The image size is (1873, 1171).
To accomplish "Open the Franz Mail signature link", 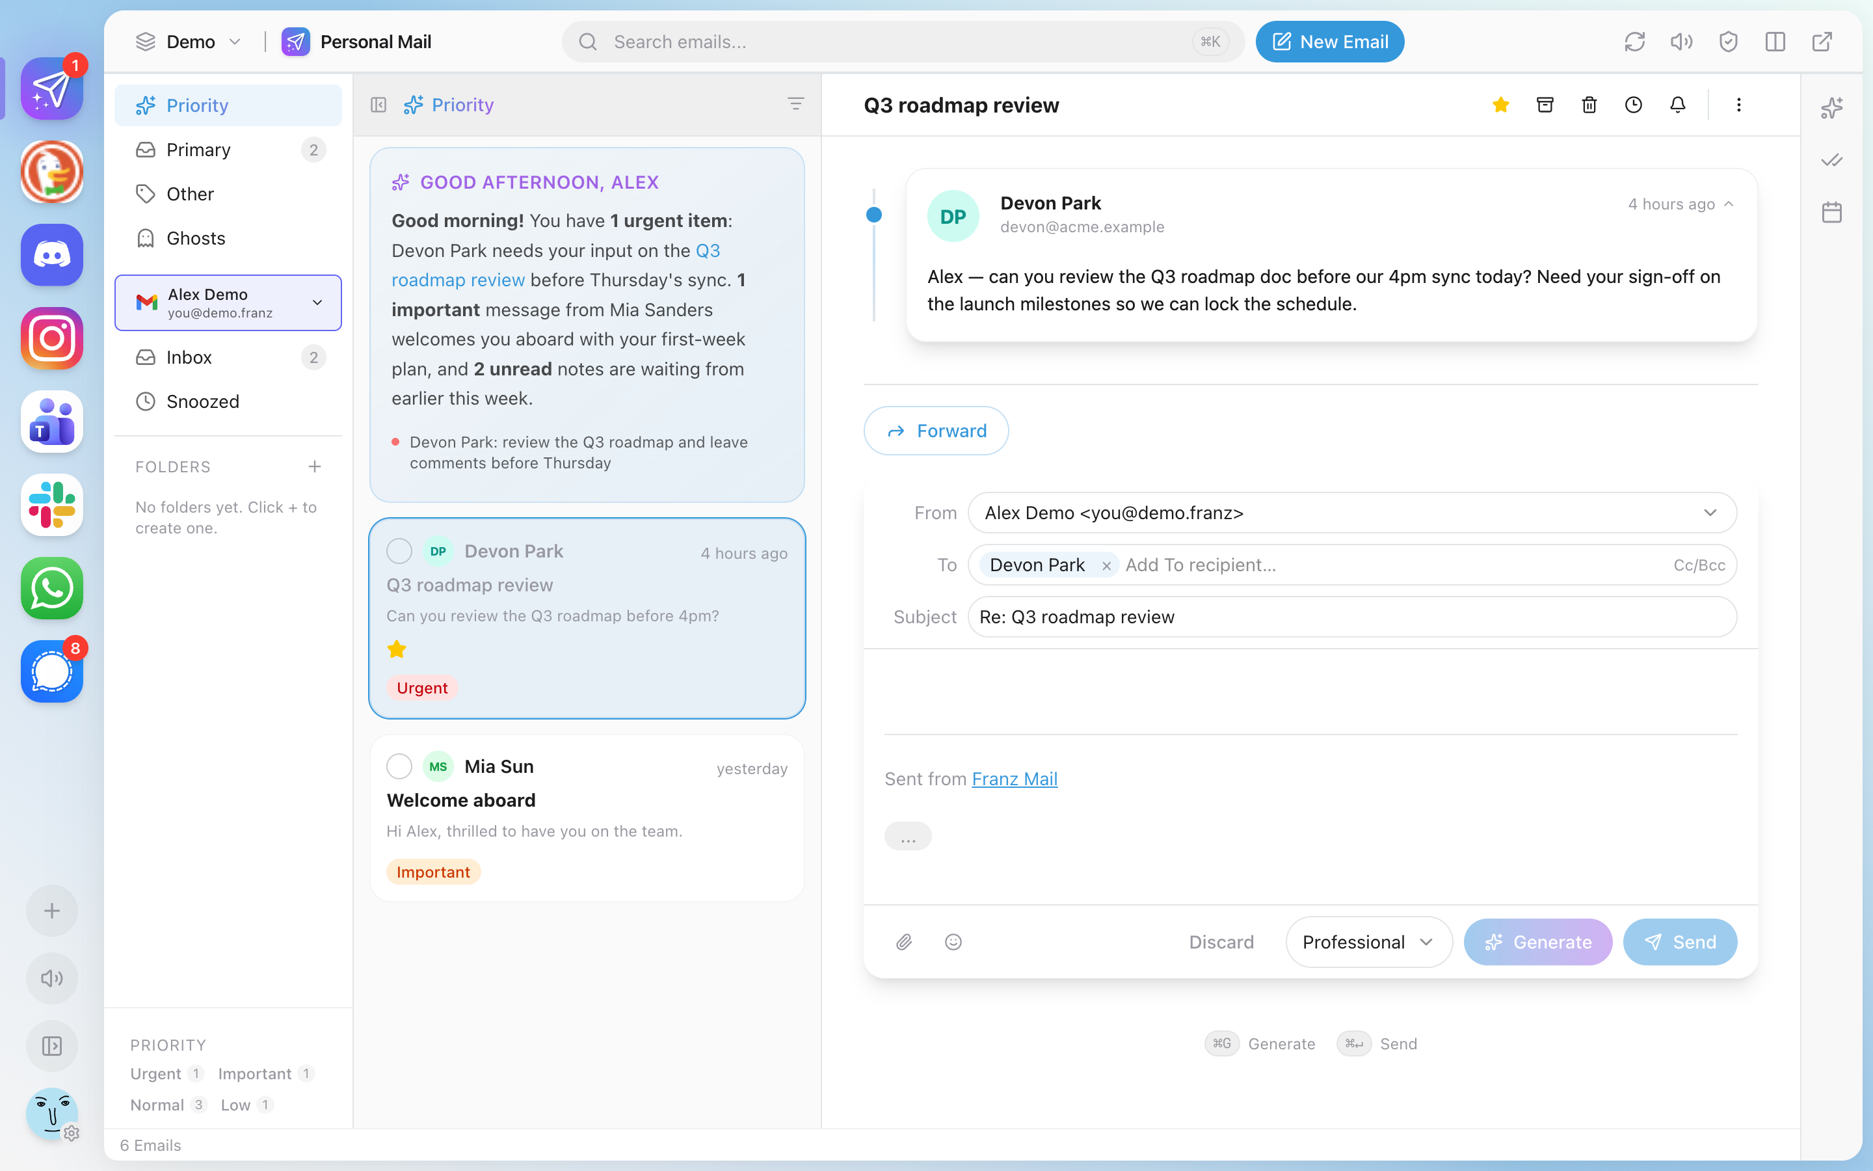I will point(1015,779).
